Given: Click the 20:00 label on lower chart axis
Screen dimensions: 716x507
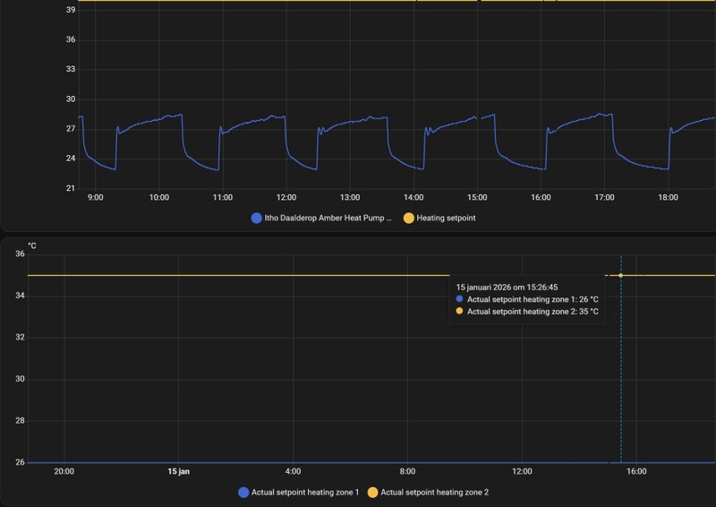Looking at the screenshot, I should click(64, 471).
